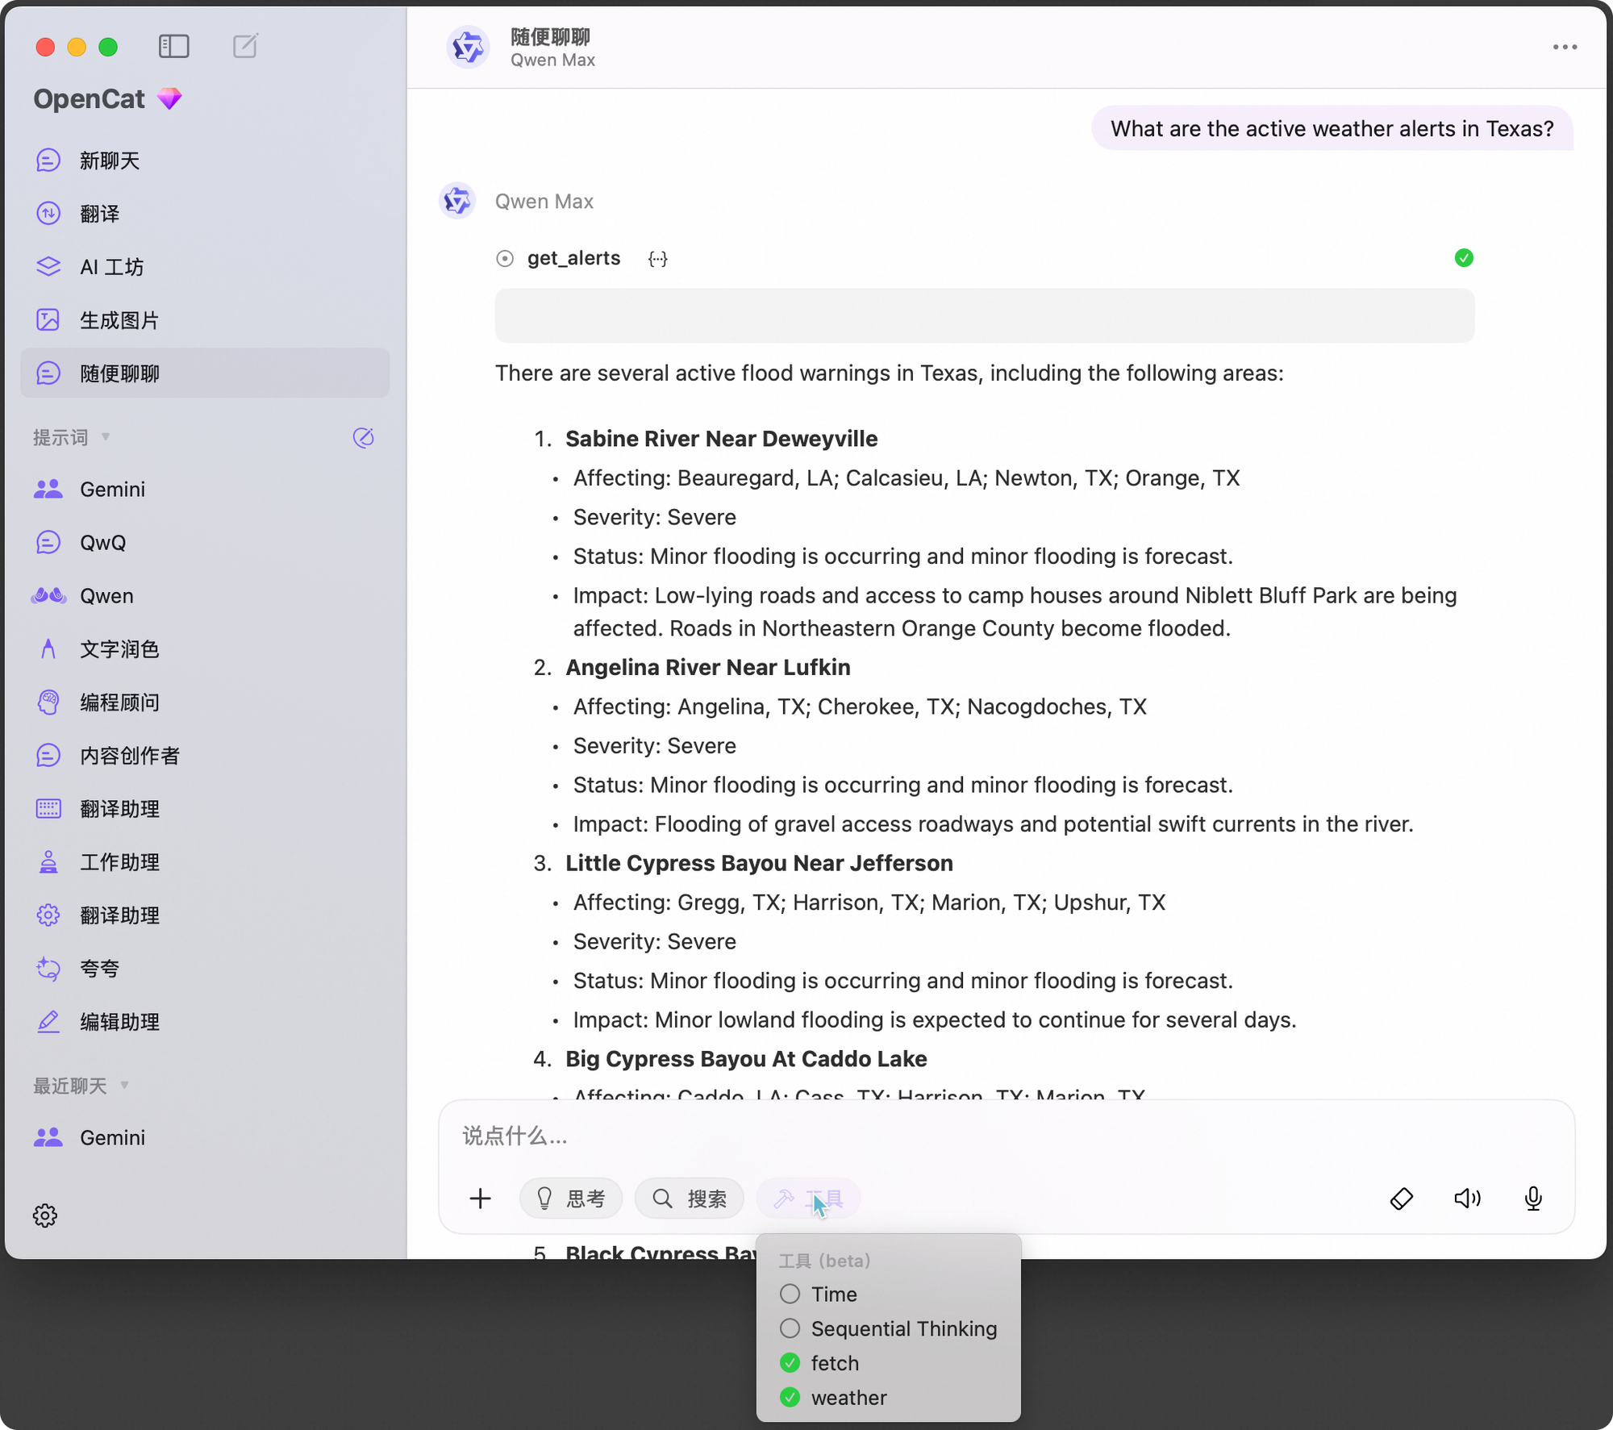Click the plus attachment icon
Screen dimensions: 1613x1430
click(x=480, y=1199)
